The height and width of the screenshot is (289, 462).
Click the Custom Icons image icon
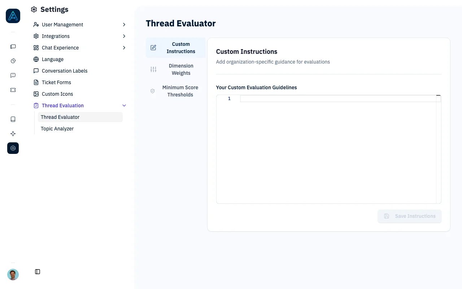tap(36, 94)
